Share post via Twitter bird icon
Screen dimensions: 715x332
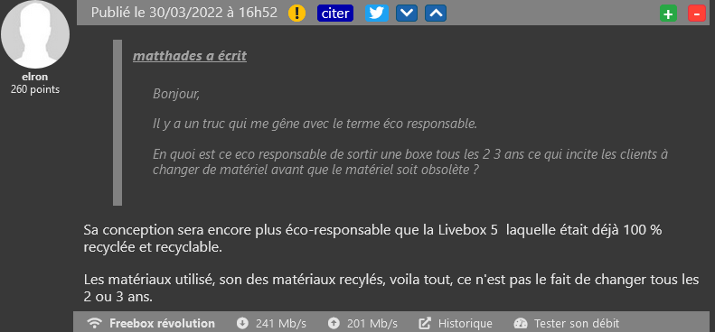376,14
